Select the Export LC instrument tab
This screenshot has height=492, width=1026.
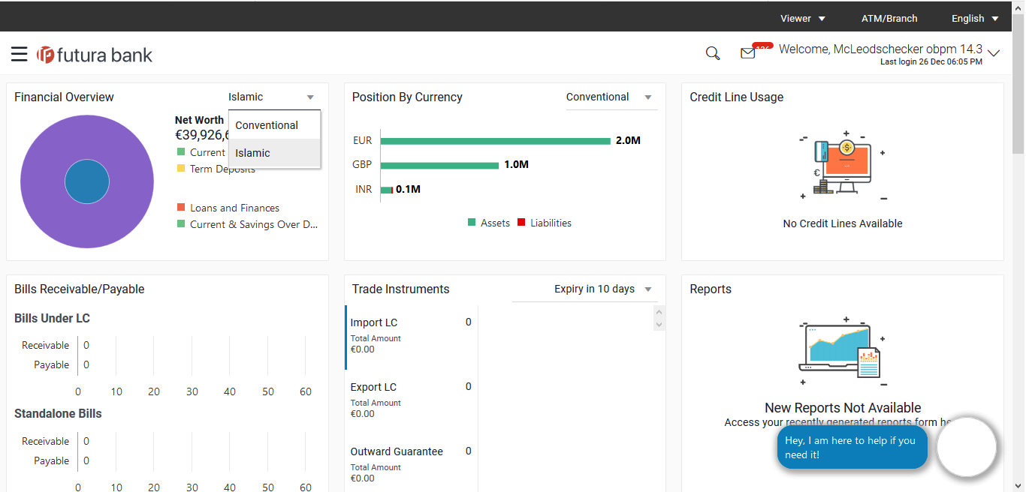point(411,402)
